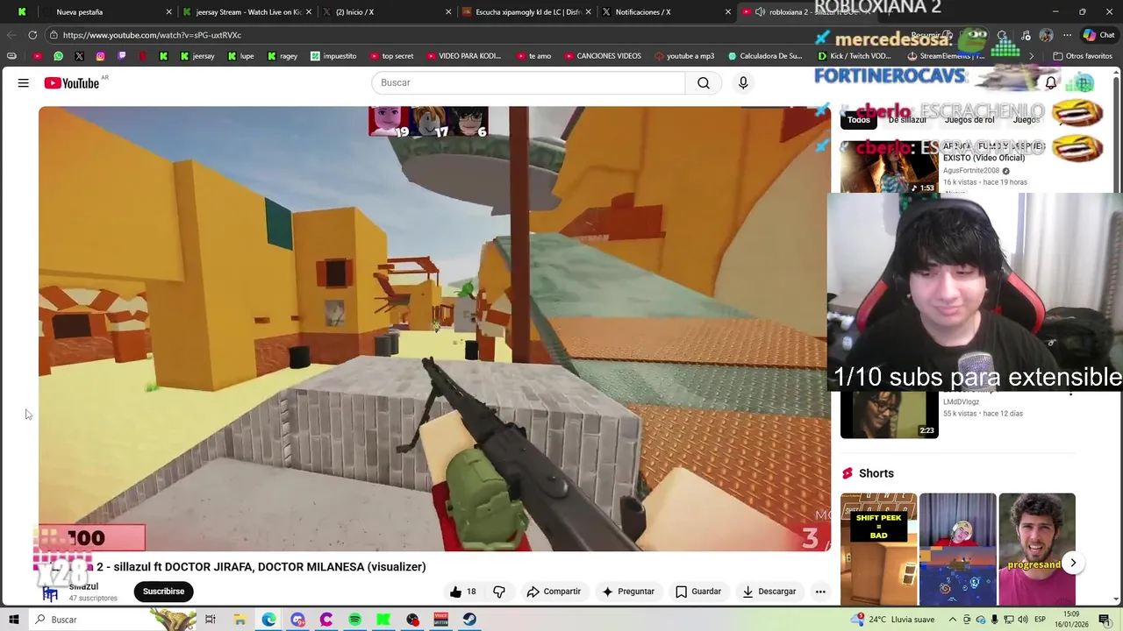Open Windows notification center icon
The image size is (1123, 631).
tap(1105, 620)
